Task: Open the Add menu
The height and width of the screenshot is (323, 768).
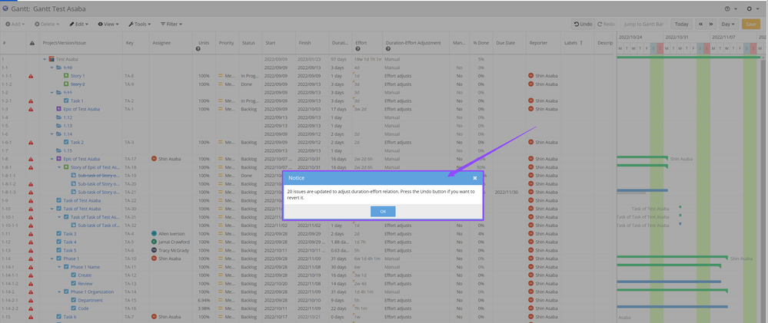Action: click(15, 24)
